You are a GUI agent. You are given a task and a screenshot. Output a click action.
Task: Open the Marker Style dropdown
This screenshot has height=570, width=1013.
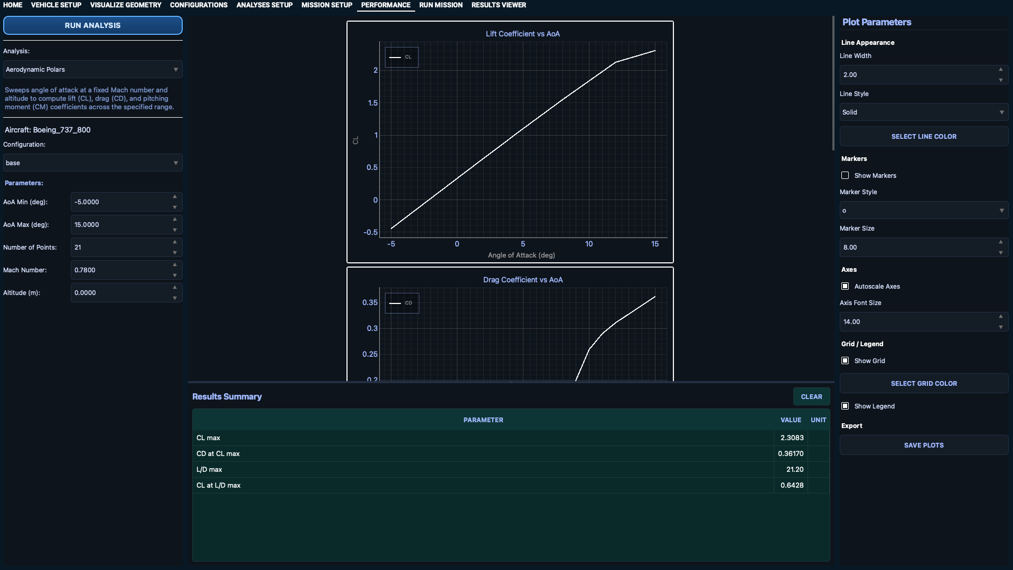[924, 211]
